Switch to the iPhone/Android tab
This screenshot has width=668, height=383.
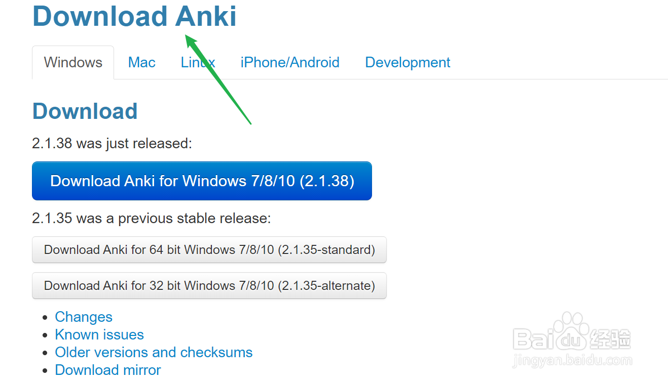point(290,62)
